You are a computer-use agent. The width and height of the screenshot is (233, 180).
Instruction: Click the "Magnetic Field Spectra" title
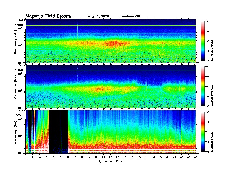(x=48, y=16)
